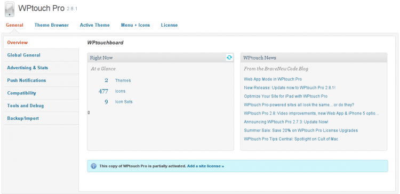Click 'From the BraveNewCode Blog' subtitle
400x194 pixels.
[x=276, y=69]
